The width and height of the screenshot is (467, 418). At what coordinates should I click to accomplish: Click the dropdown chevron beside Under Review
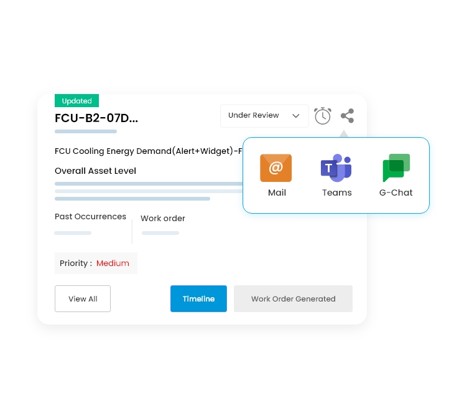(x=296, y=116)
